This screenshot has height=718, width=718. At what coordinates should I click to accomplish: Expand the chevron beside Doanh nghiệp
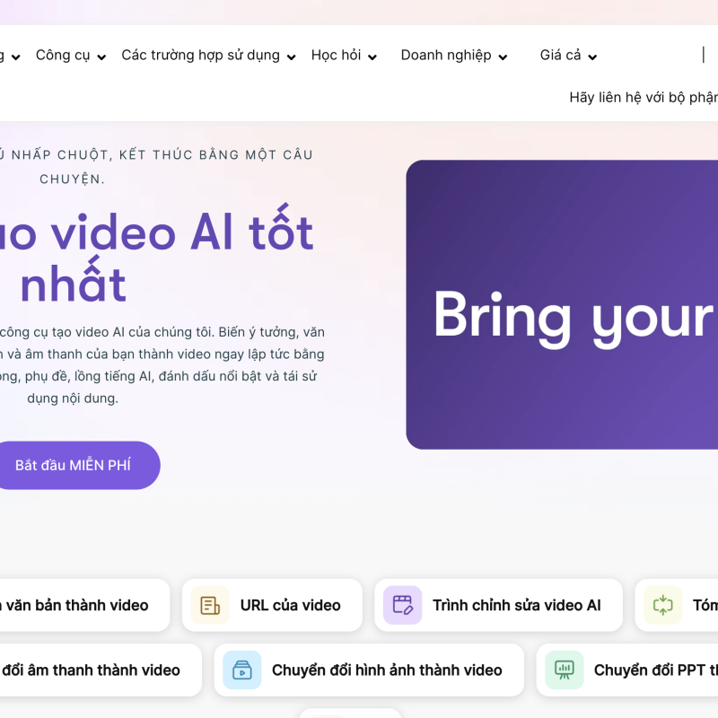503,57
